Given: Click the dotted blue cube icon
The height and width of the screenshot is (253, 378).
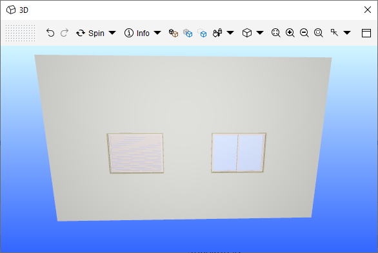Looking at the screenshot, I should (202, 33).
